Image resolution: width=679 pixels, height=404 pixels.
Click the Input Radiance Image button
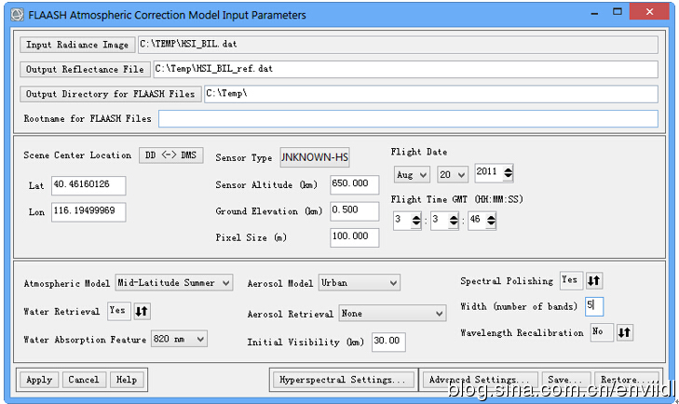pos(77,45)
